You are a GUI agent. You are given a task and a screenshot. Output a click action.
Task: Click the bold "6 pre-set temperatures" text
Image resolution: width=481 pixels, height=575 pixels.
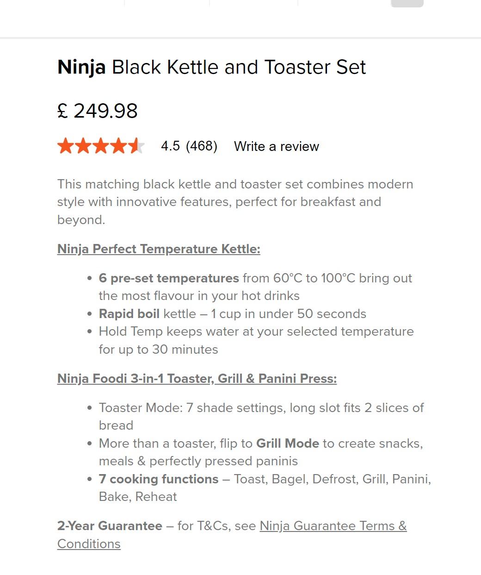tap(169, 278)
